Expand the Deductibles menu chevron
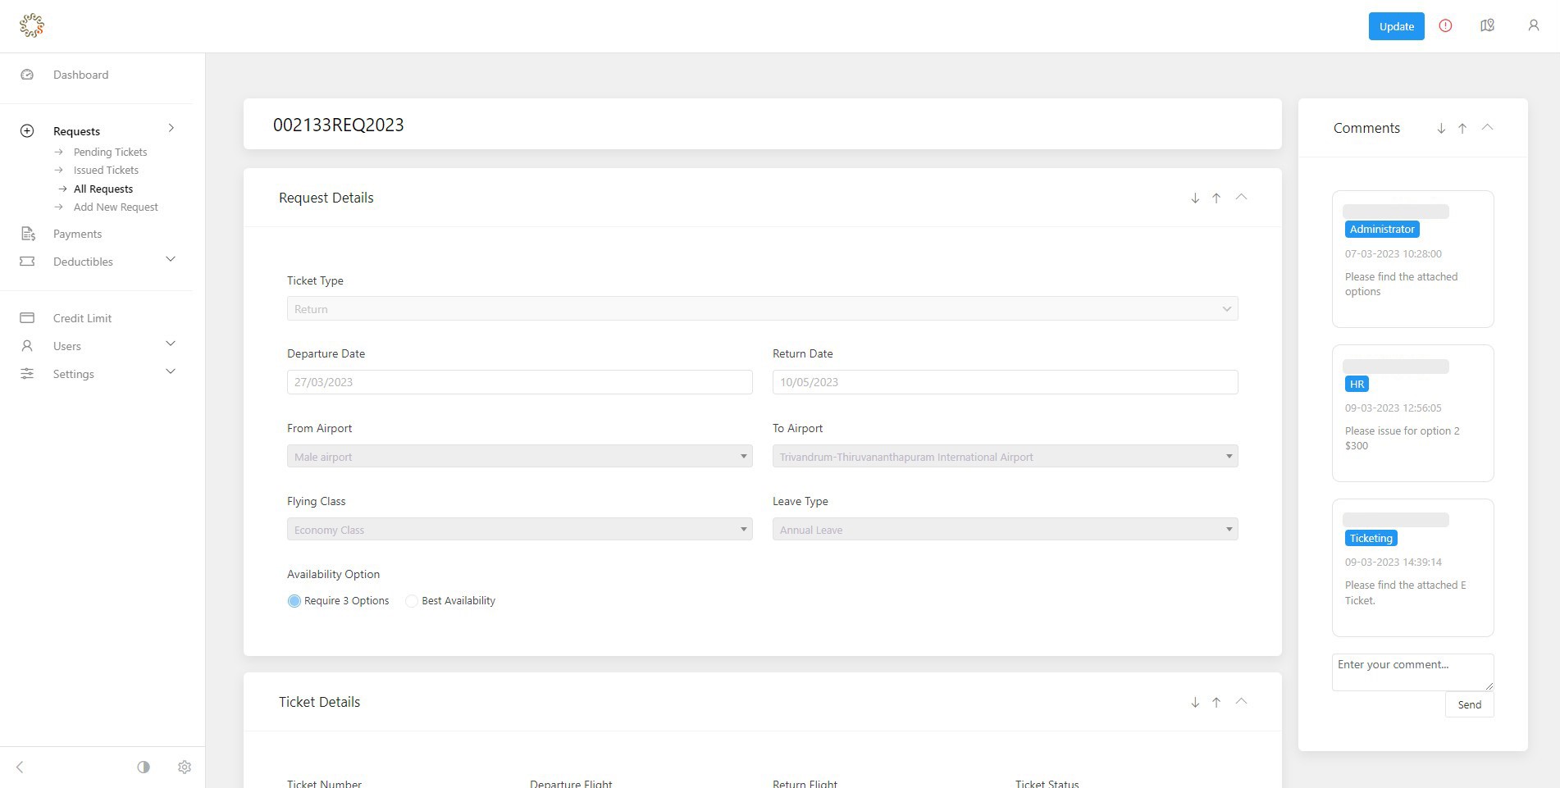The height and width of the screenshot is (788, 1560). click(171, 260)
